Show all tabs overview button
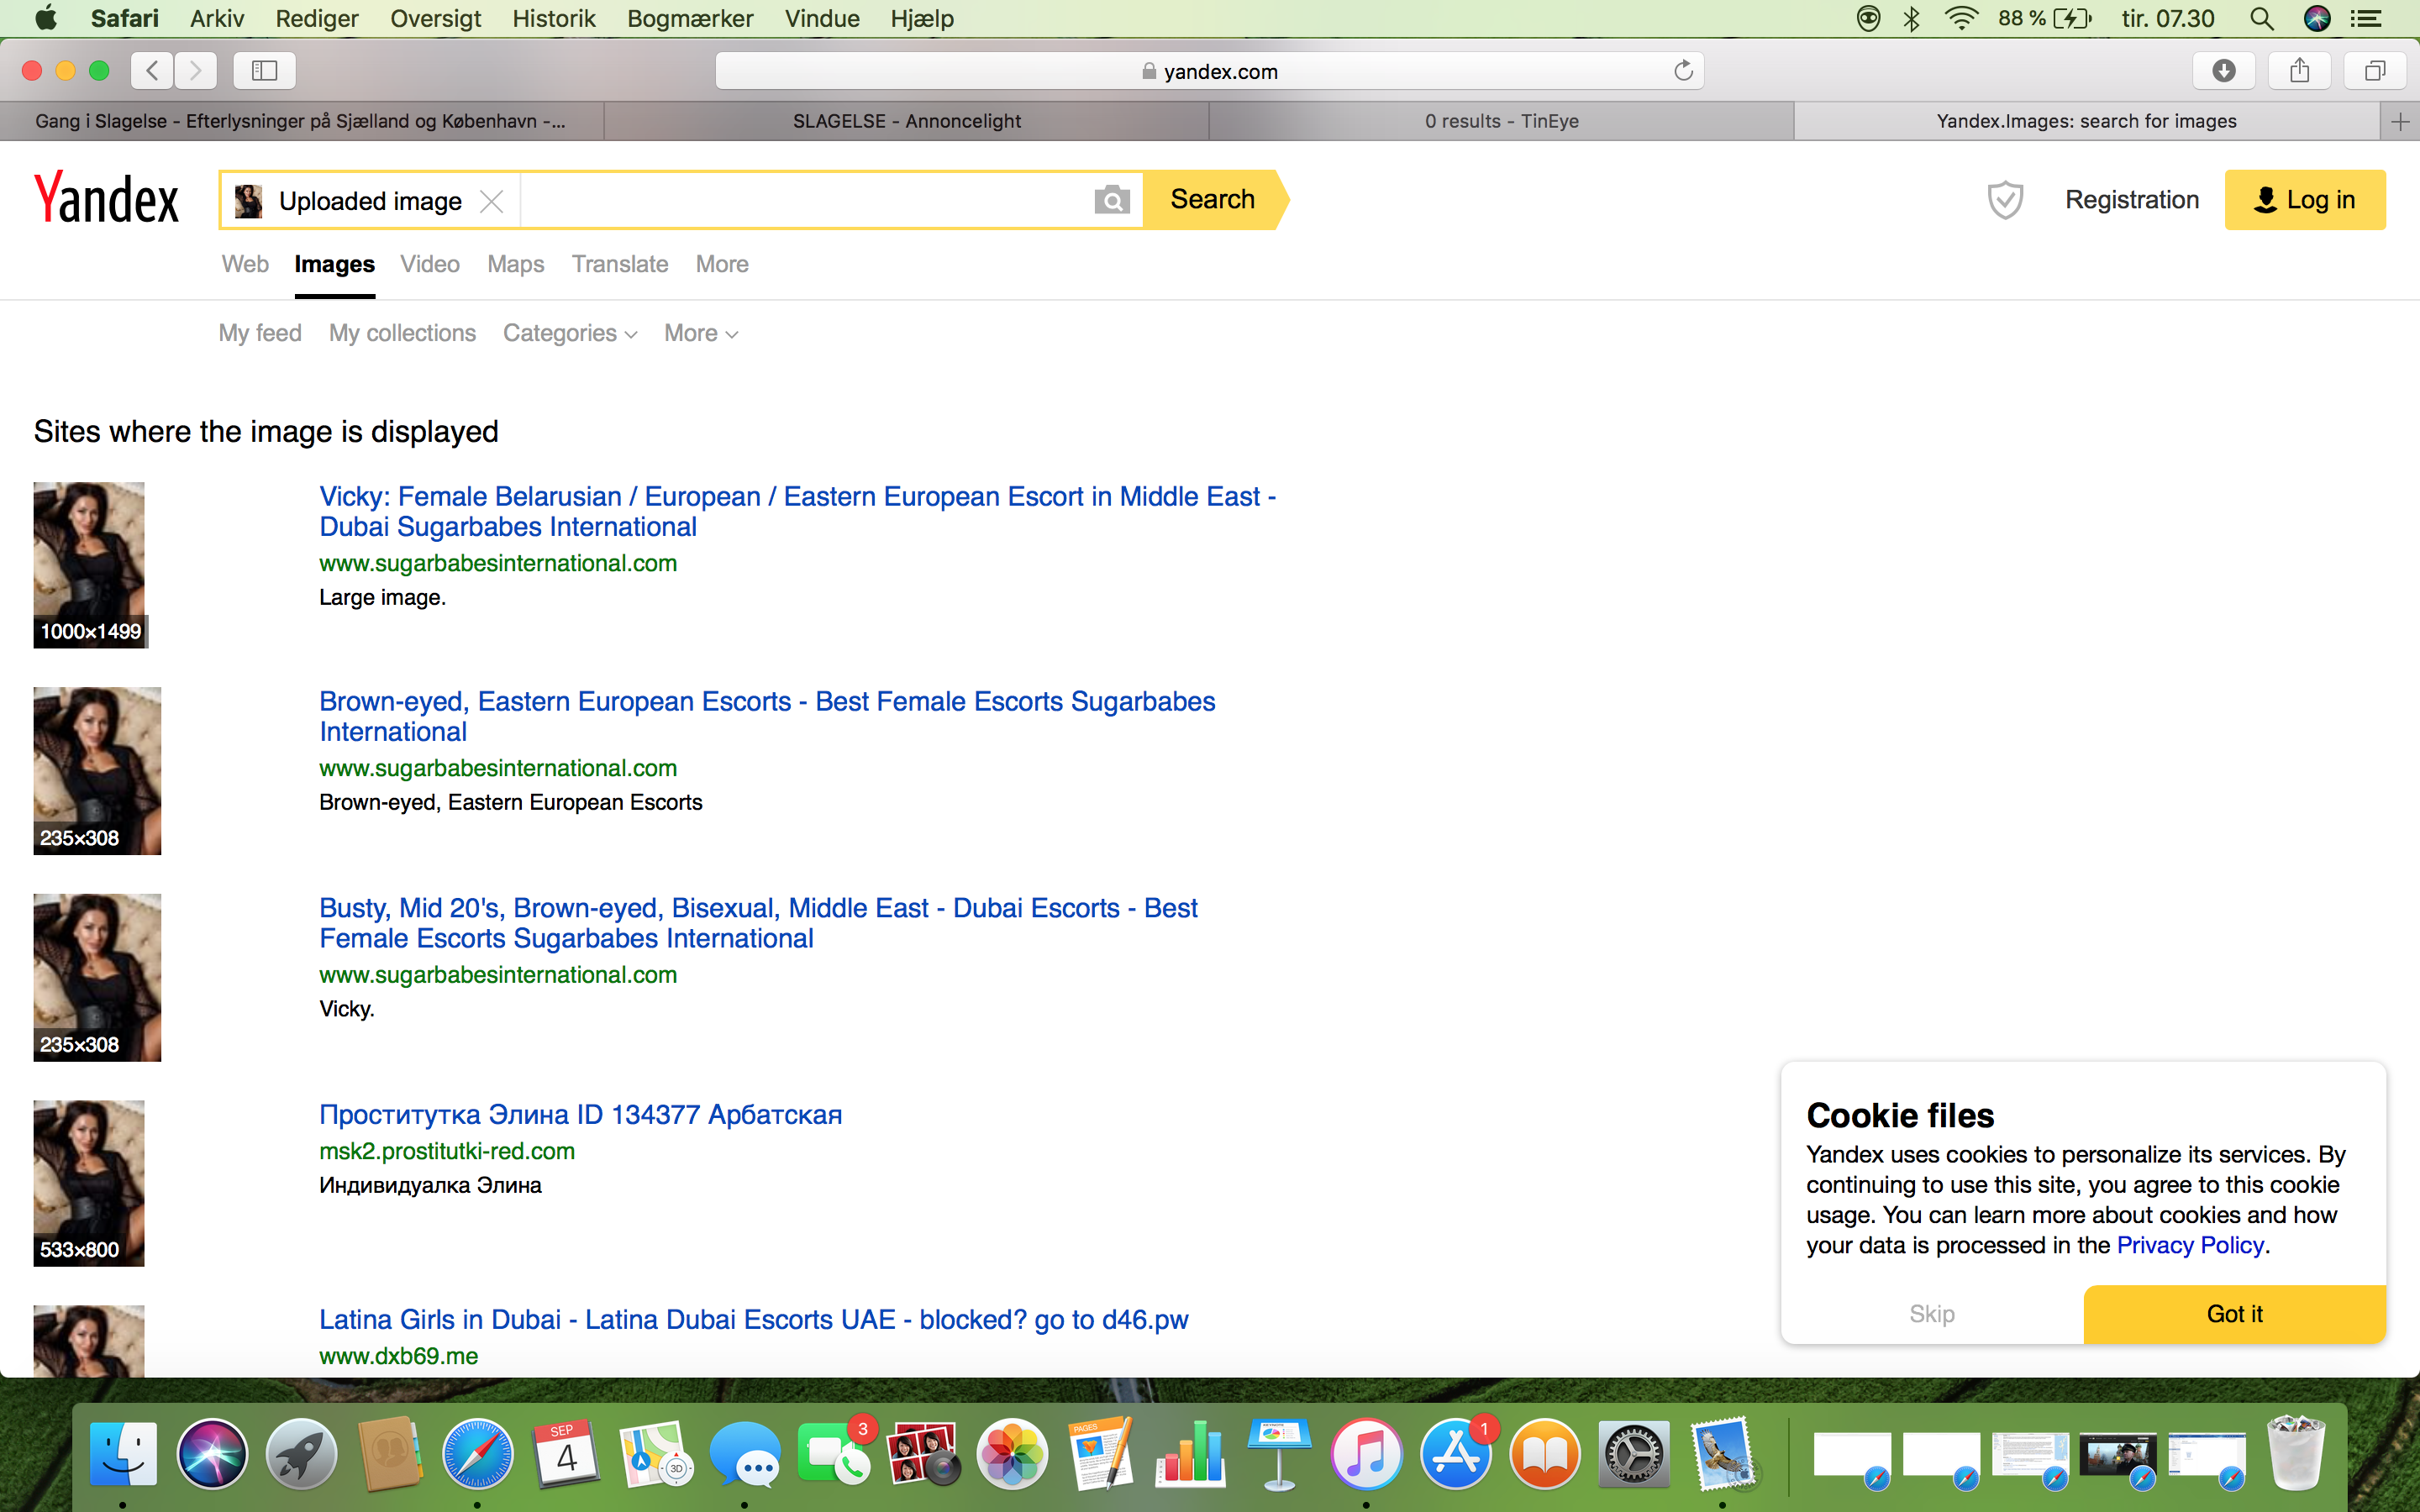The height and width of the screenshot is (1512, 2420). click(2375, 70)
